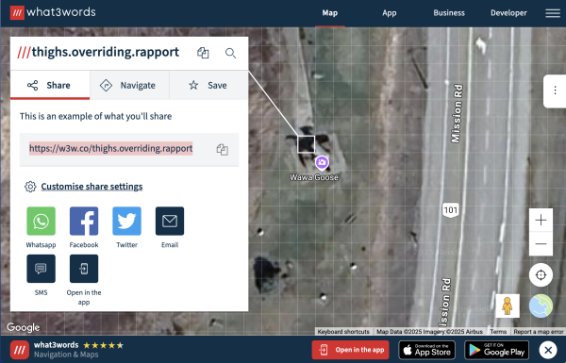566x363 pixels.
Task: Select the Open in the app share icon
Action: [x=84, y=269]
